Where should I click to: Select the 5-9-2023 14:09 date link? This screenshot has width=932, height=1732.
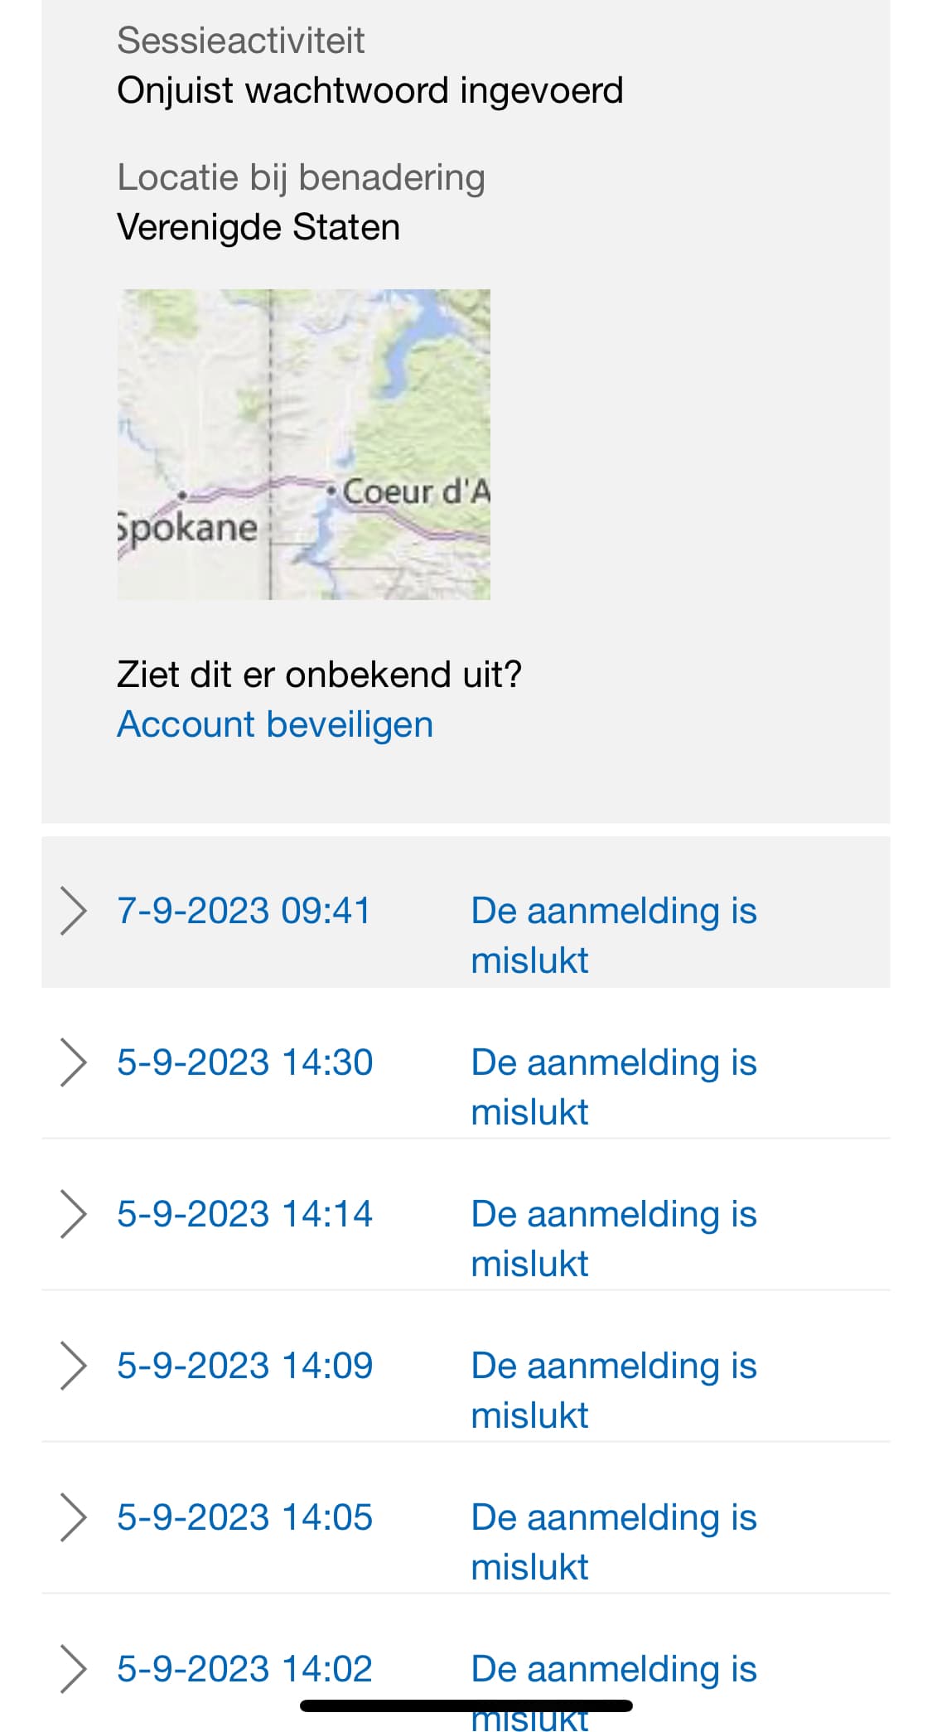245,1366
